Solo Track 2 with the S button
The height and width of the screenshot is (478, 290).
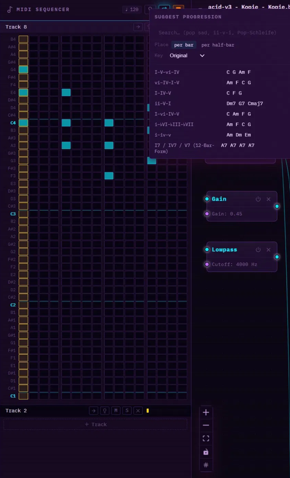(x=127, y=410)
